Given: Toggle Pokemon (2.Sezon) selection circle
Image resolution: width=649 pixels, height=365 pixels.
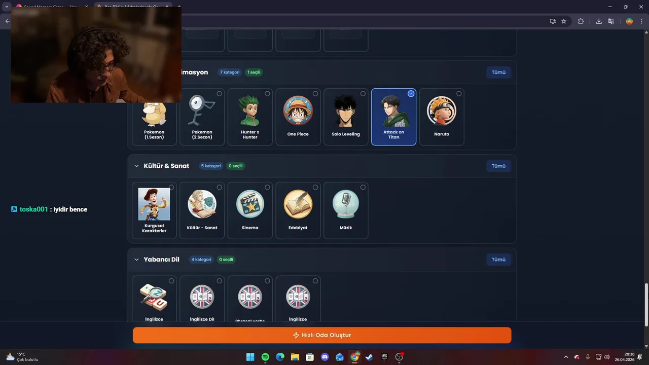Looking at the screenshot, I should (x=219, y=94).
